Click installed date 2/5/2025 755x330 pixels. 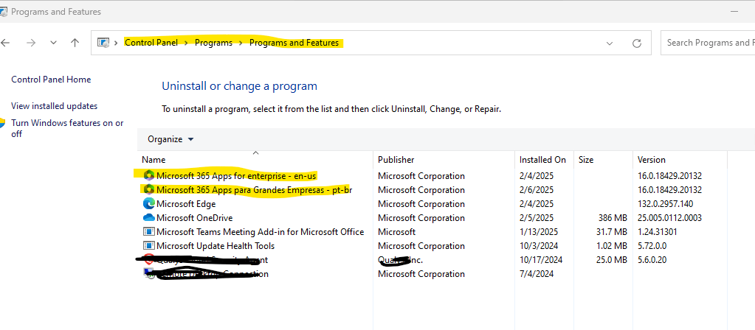tap(537, 217)
